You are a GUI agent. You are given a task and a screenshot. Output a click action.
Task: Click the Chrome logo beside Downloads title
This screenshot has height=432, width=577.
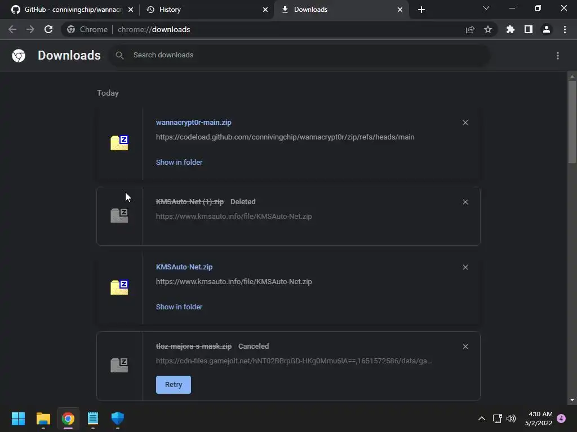coord(19,56)
